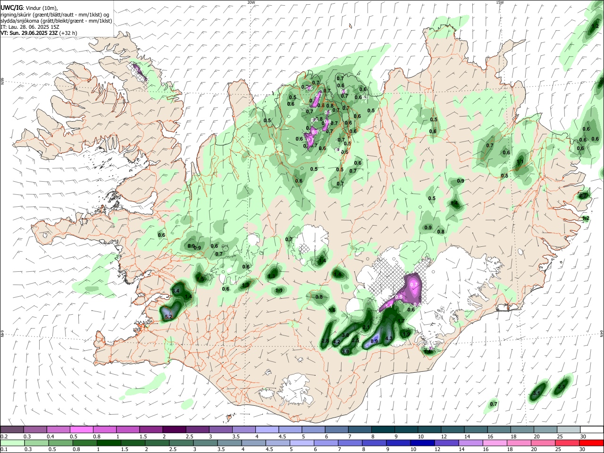Click the 'UWC/IG: Vindur (10m)' title line
The image size is (604, 453).
tap(29, 8)
